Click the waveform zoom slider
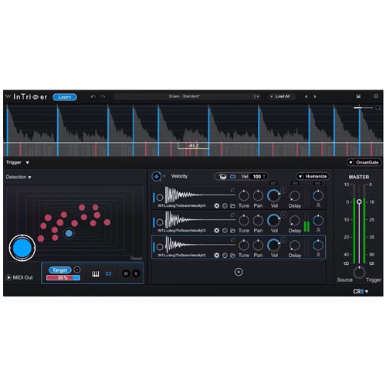Image resolution: width=386 pixels, height=386 pixels. pyautogui.click(x=363, y=108)
